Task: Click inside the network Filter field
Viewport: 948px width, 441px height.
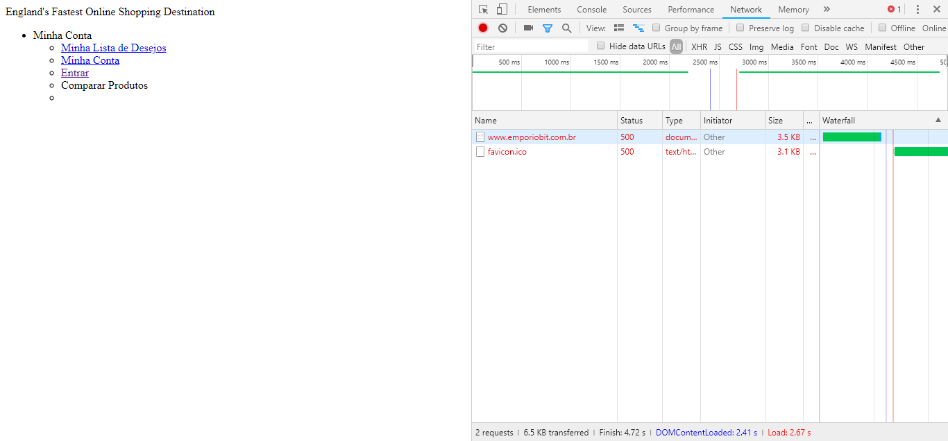Action: 531,46
